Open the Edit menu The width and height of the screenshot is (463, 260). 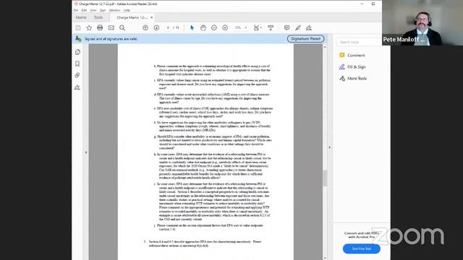click(x=84, y=10)
